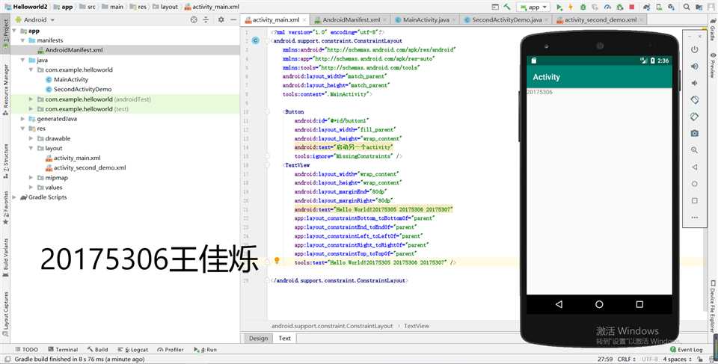Hide the Project panel with the minus icon
This screenshot has height=364, width=718.
coord(233,19)
